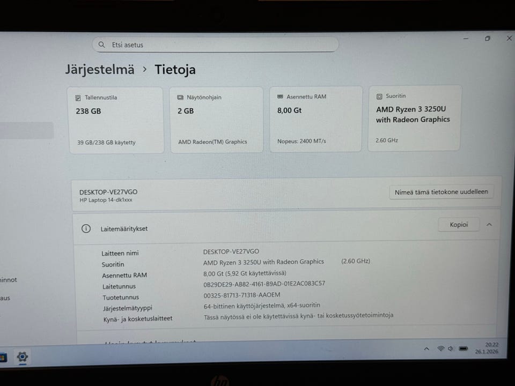Select the Laitteen nimi label
The height and width of the screenshot is (386, 515).
[x=120, y=253]
